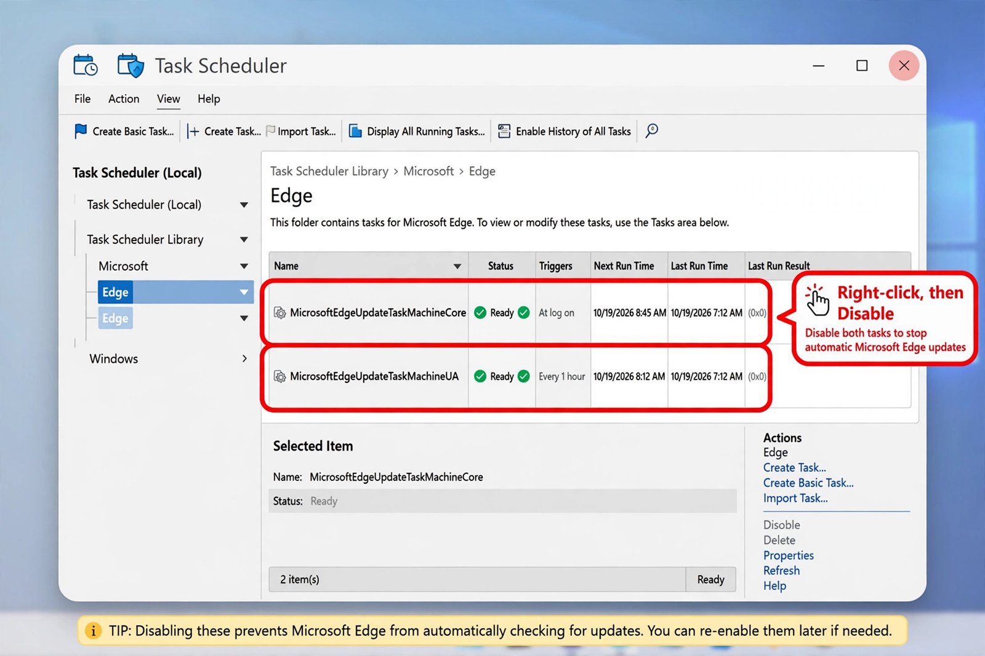
Task: Collapse the Microsoft folder arrow
Action: click(244, 266)
